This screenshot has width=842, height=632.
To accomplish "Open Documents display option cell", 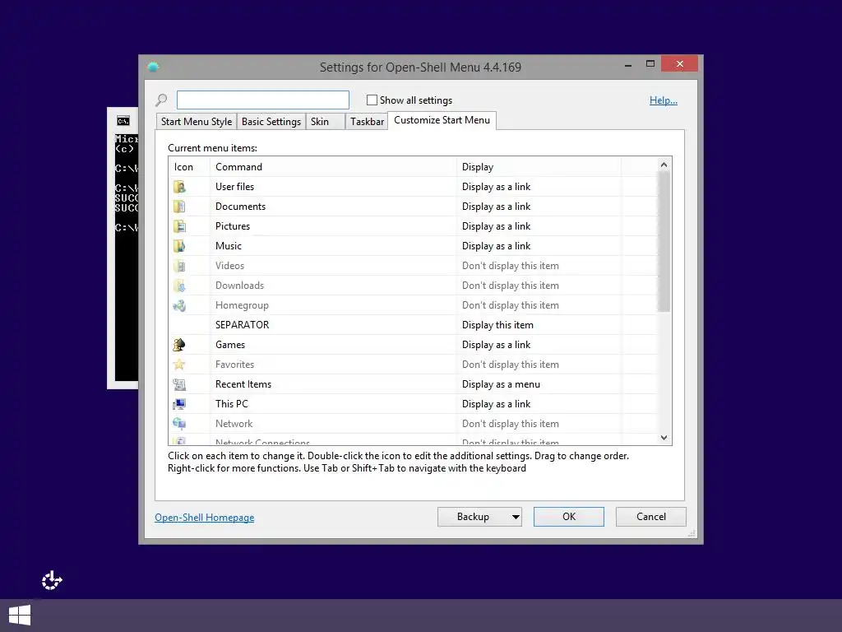I will tap(539, 207).
